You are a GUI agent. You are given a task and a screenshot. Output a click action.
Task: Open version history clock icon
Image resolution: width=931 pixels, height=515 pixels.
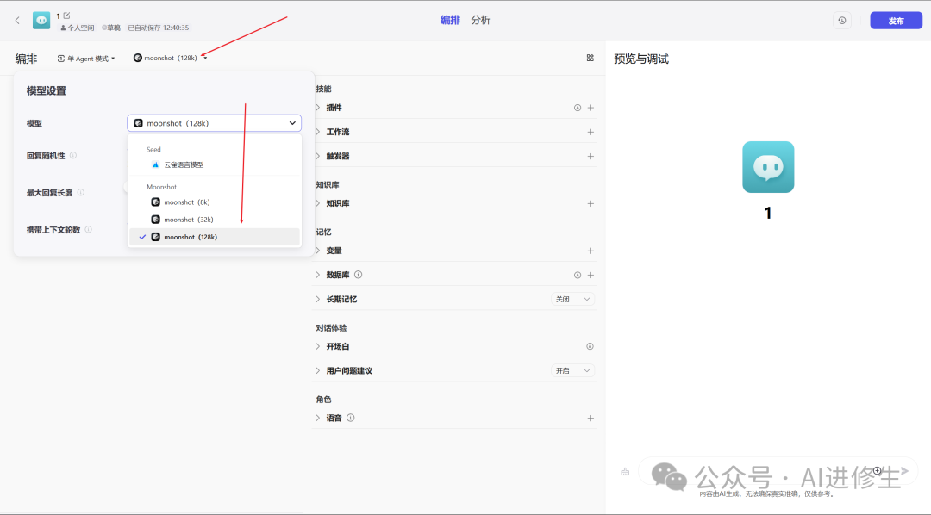tap(842, 20)
